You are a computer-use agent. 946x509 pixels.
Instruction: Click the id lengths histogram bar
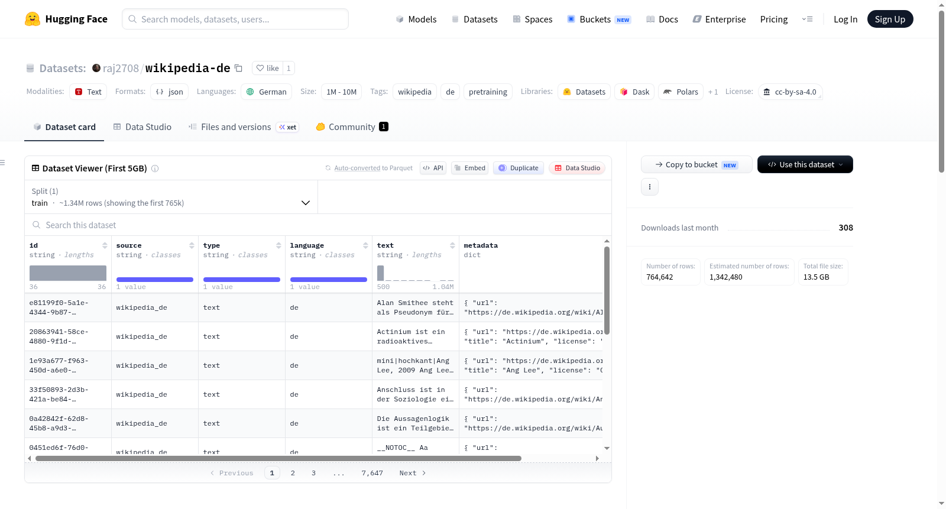point(68,273)
